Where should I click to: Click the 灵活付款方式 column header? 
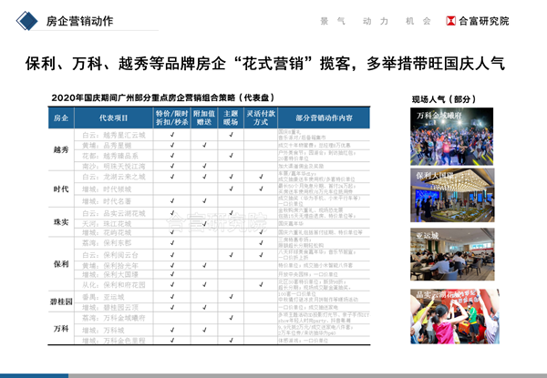pos(261,118)
